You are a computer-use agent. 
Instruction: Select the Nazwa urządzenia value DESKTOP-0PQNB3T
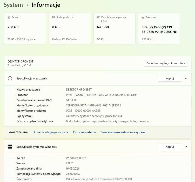point(79,90)
